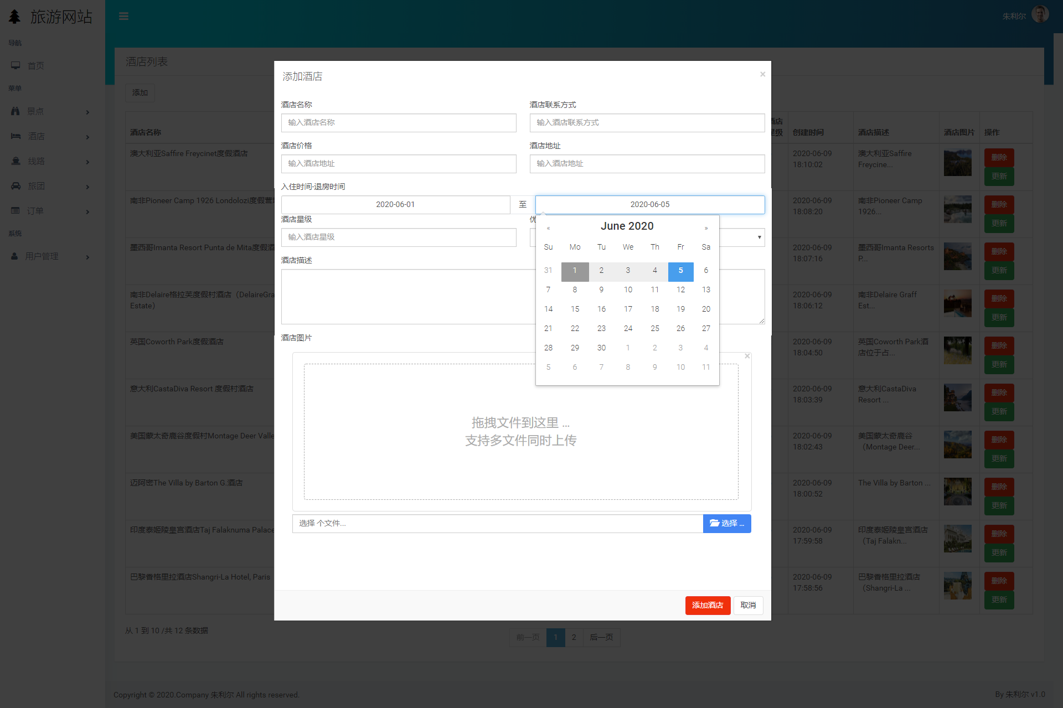Click the red 添加酒店 submit button
The image size is (1063, 708).
(x=707, y=605)
